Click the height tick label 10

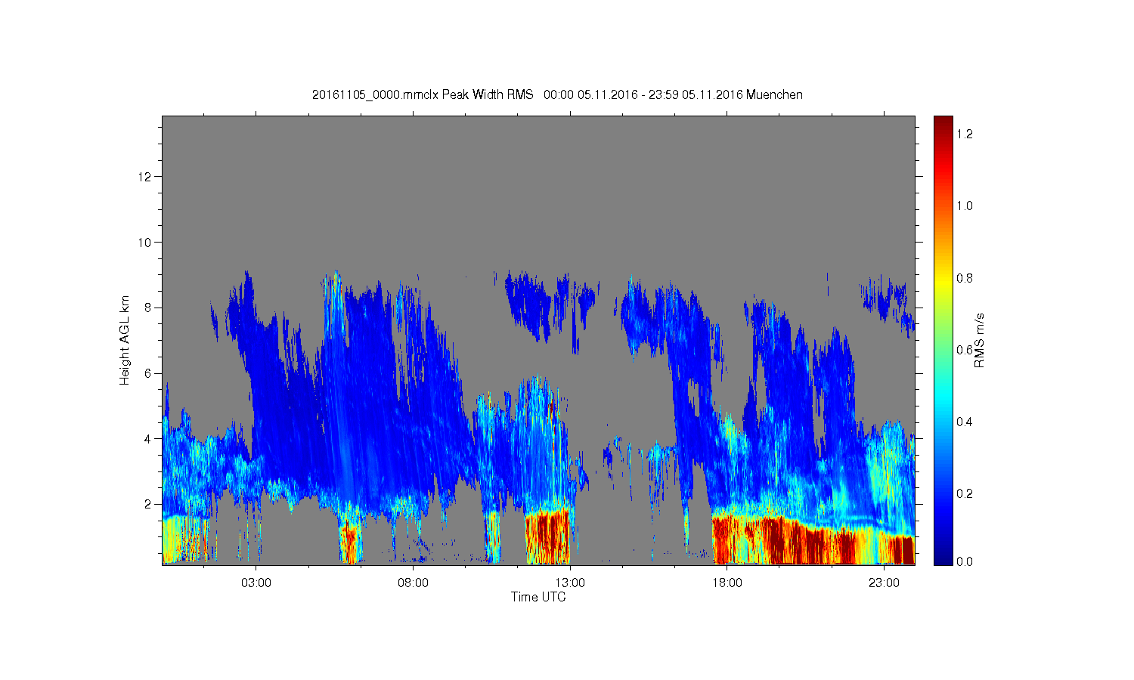145,243
